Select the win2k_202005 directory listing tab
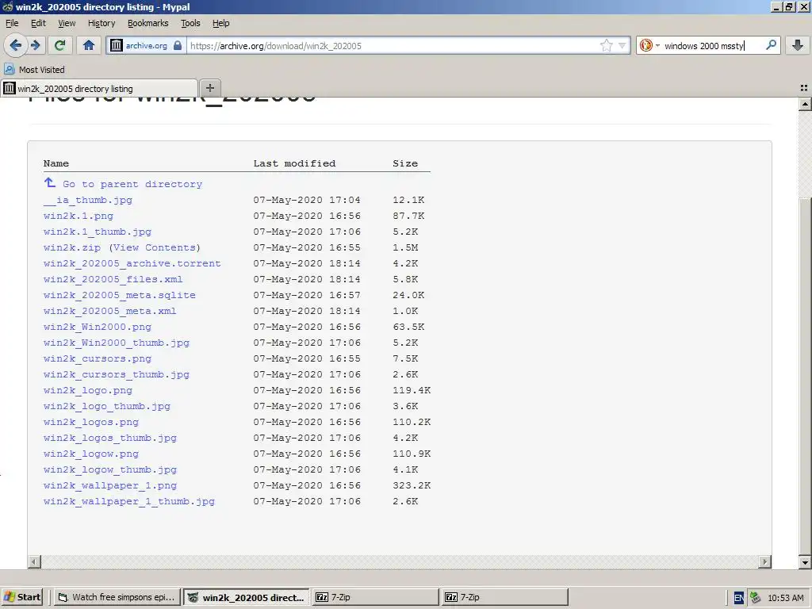 click(99, 89)
